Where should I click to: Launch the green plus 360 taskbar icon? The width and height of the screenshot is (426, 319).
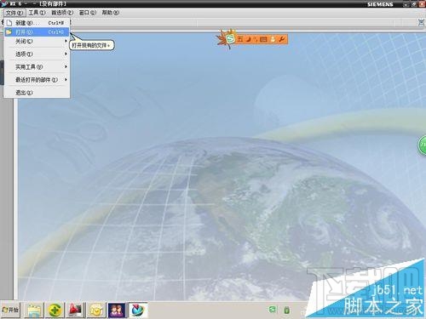(55, 310)
